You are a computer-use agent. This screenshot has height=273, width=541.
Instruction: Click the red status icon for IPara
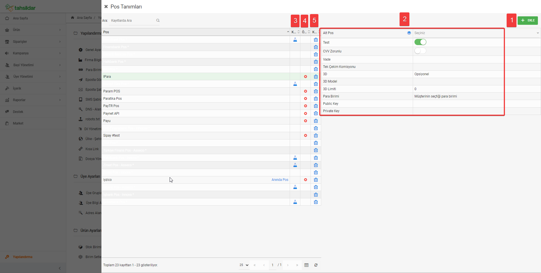coord(305,77)
